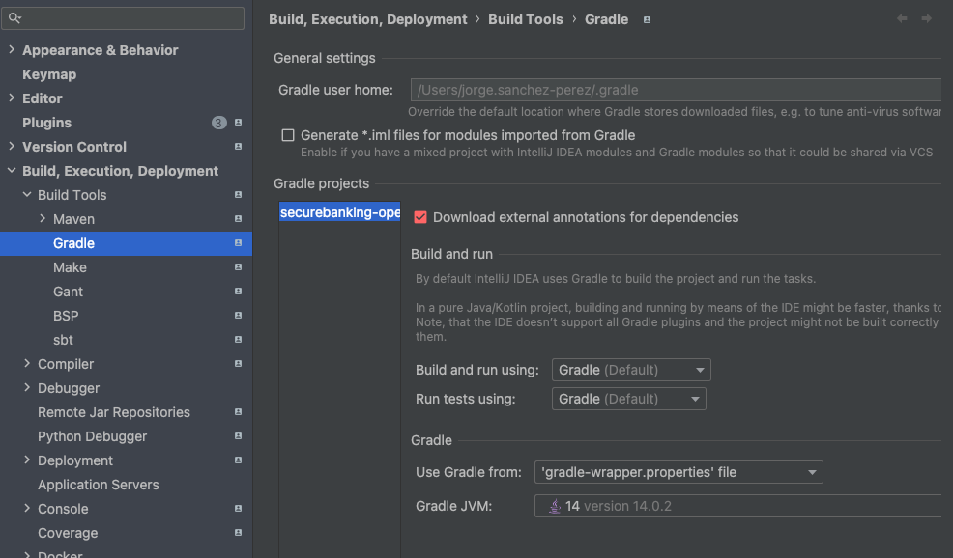Select the securebanking project in Gradle projects list

tap(340, 212)
